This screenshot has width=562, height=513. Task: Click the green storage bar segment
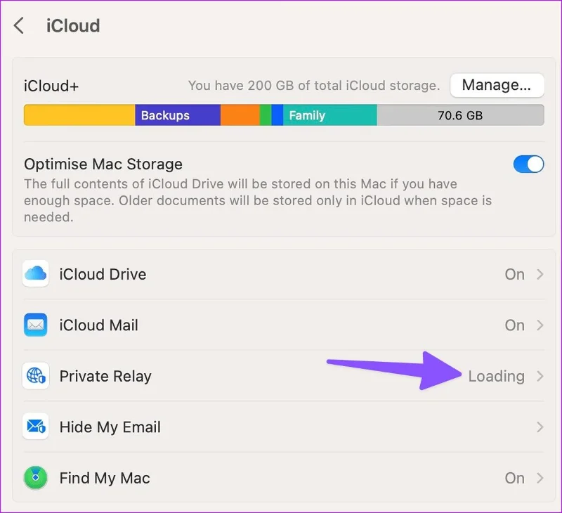tap(266, 115)
